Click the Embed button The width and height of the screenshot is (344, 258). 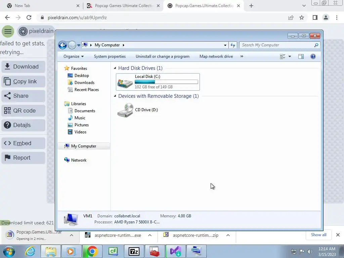point(23,143)
